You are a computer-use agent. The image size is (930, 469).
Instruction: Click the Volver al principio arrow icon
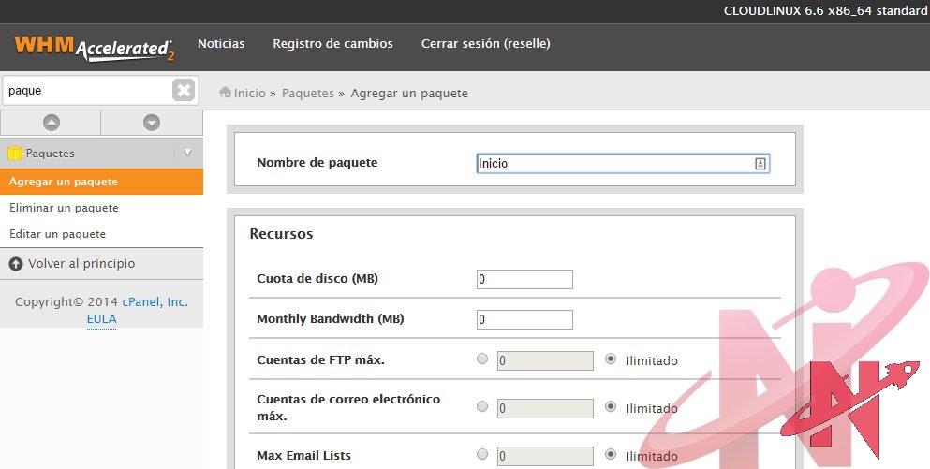click(16, 264)
